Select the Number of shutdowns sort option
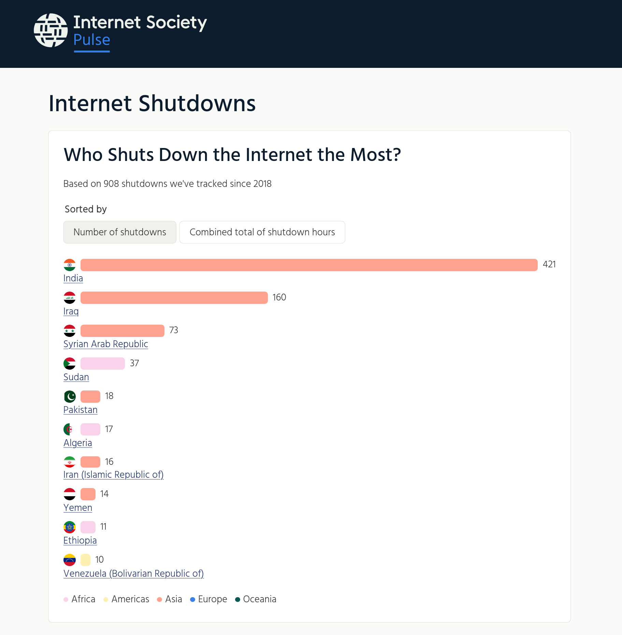The height and width of the screenshot is (635, 622). click(119, 232)
